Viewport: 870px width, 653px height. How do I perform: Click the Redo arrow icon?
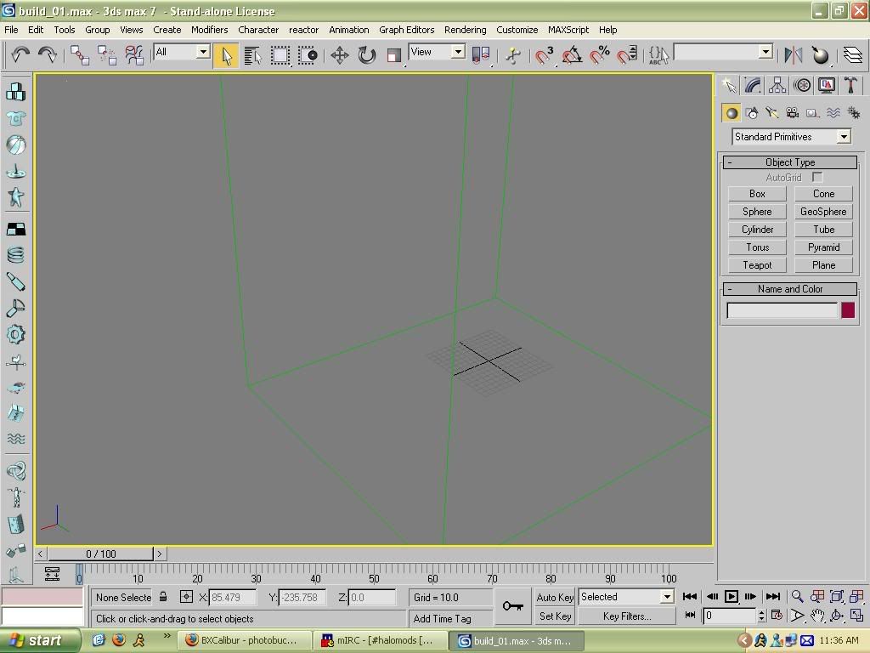click(x=48, y=54)
